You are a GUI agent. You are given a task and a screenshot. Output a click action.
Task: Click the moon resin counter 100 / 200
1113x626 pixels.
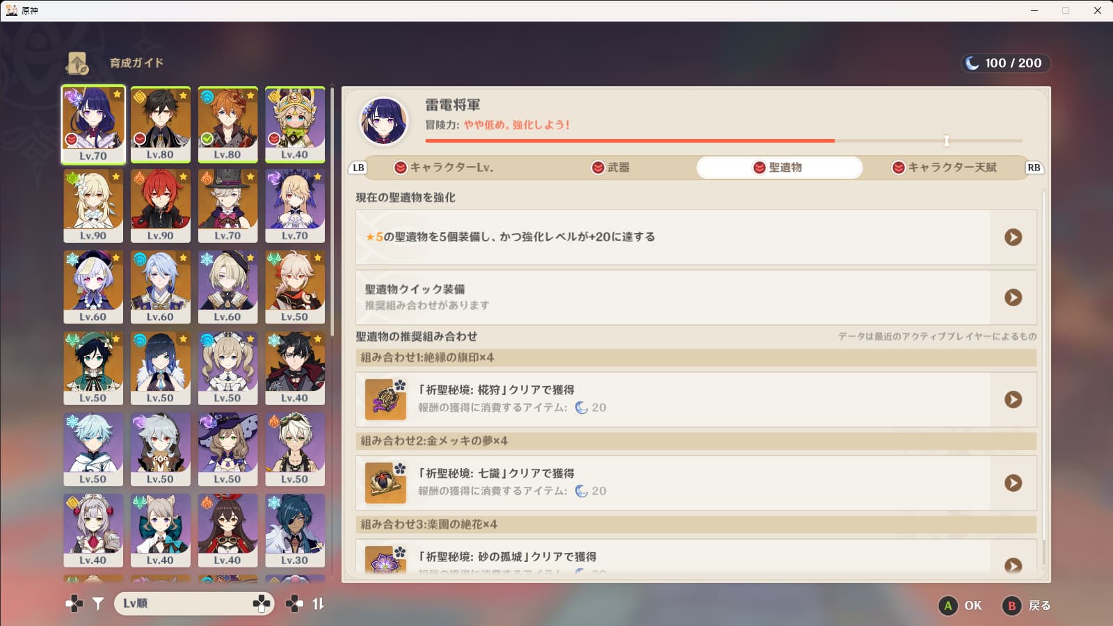tap(1005, 63)
